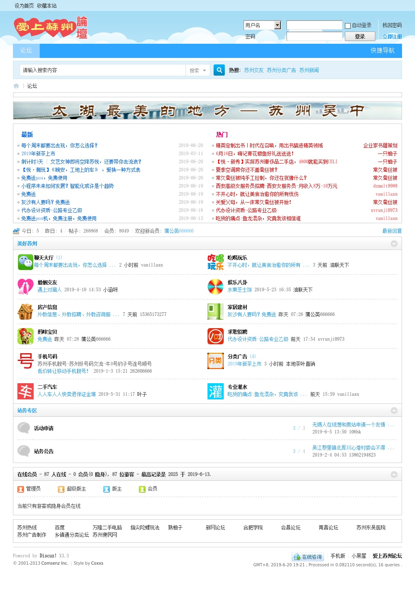
Task: Select the 论坛 navigation tab
Action: (26, 50)
